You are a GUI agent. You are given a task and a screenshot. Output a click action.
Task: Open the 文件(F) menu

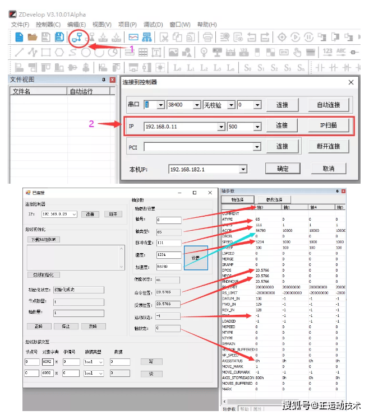pos(20,25)
